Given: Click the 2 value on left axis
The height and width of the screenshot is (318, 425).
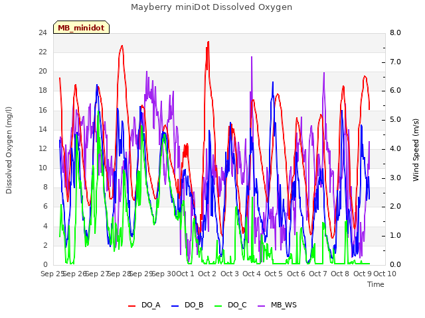Looking at the screenshot, I should pos(45,245).
